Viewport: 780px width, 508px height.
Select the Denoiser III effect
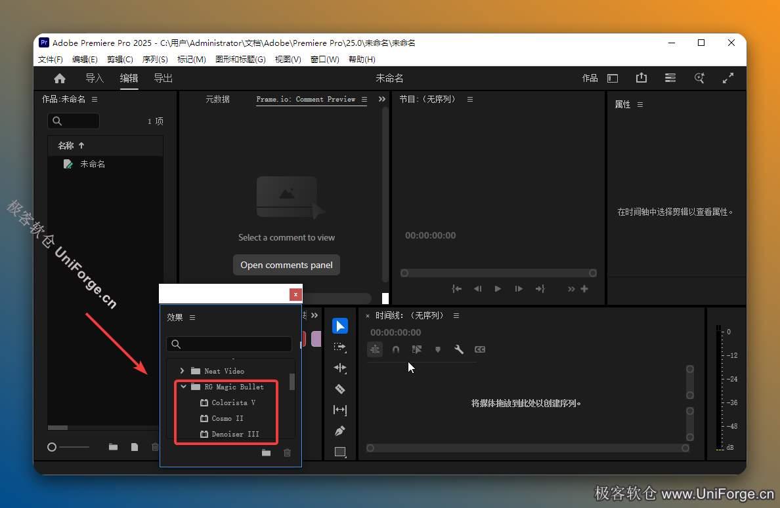[235, 434]
